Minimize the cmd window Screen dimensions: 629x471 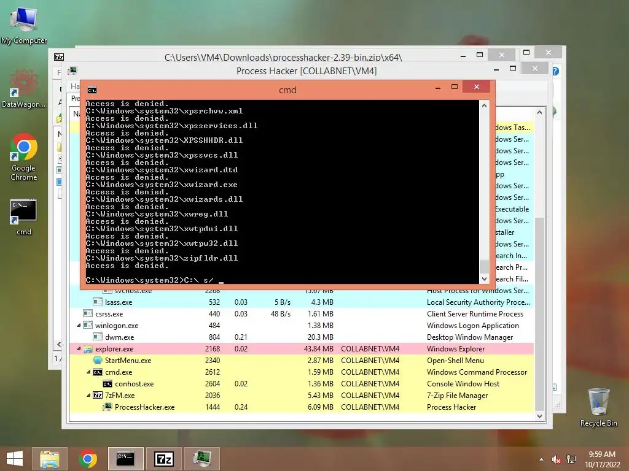point(438,87)
